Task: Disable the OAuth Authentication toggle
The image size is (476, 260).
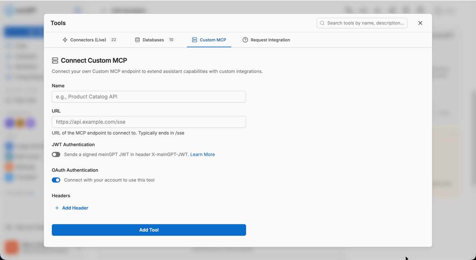Action: 56,180
